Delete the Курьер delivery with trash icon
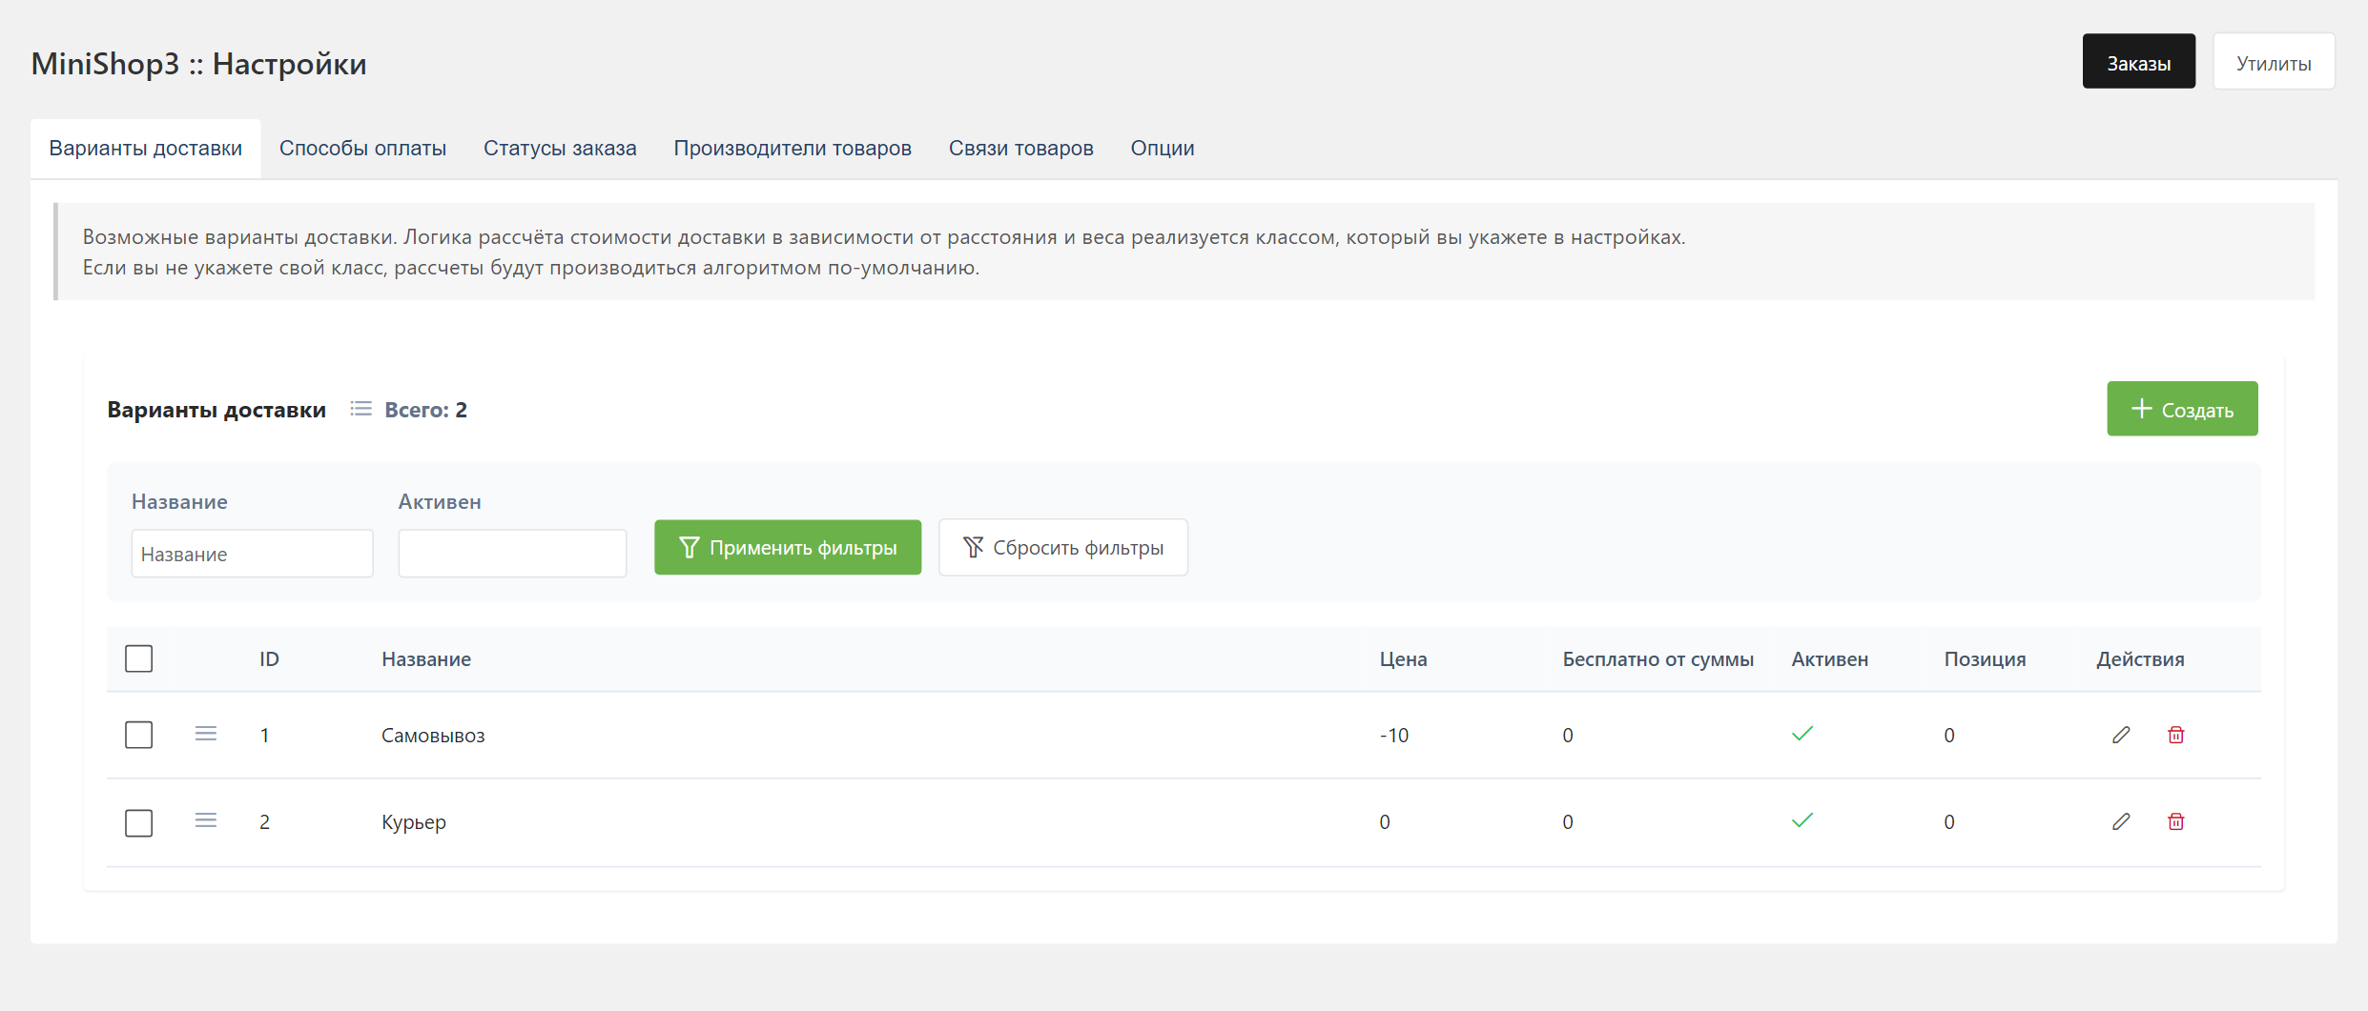The image size is (2368, 1011). [x=2176, y=821]
